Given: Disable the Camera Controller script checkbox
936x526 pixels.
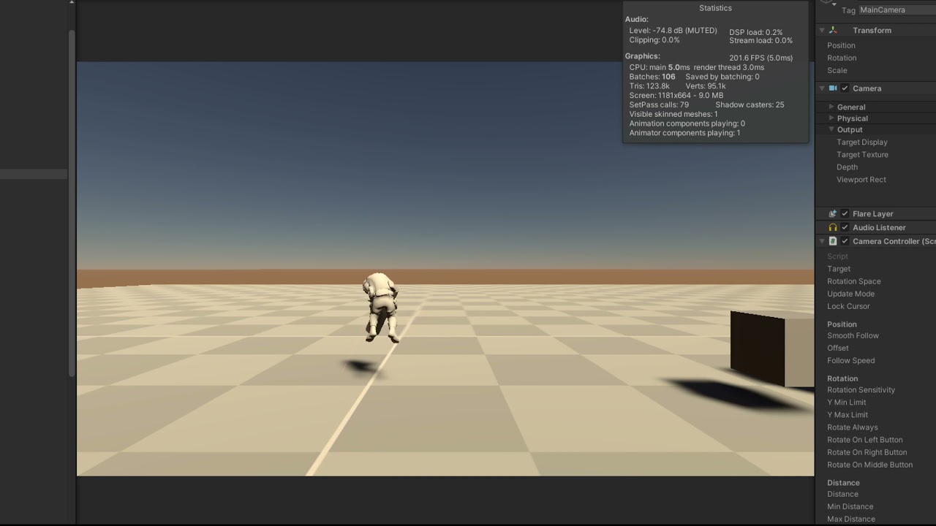Looking at the screenshot, I should coord(845,242).
